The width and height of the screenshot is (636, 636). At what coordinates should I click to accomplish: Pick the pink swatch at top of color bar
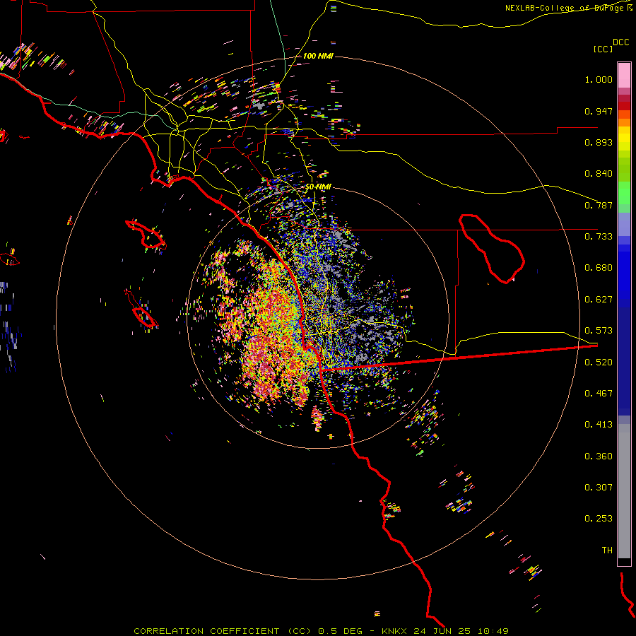(624, 75)
